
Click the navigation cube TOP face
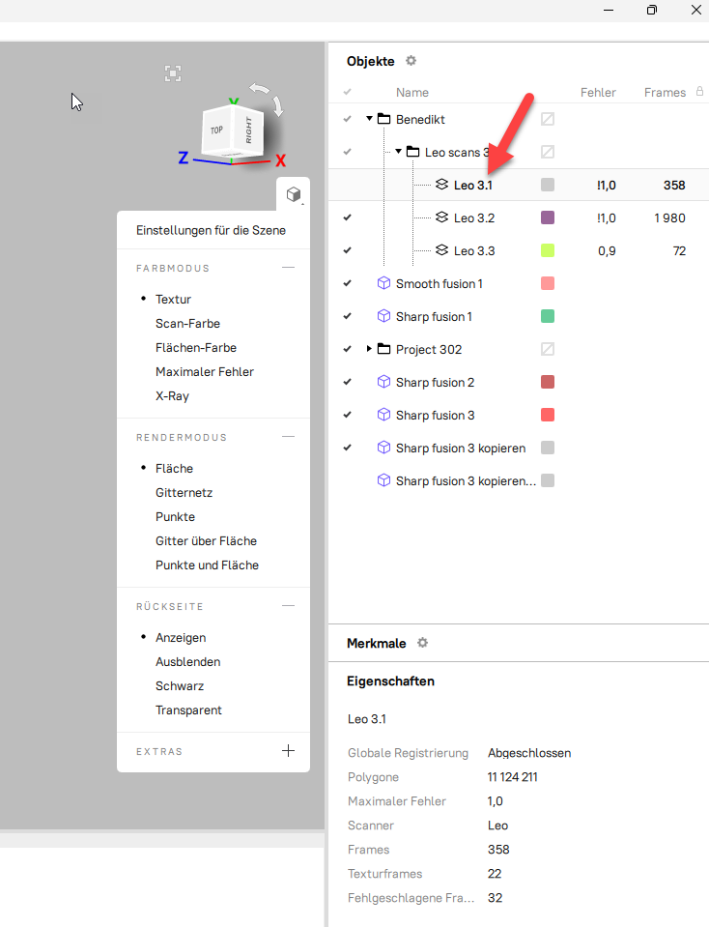[217, 130]
